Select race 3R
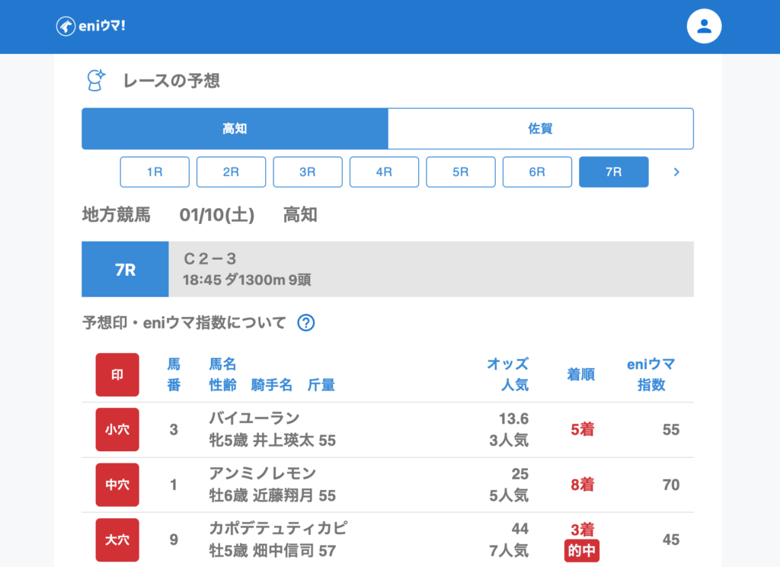The height and width of the screenshot is (567, 780). (308, 172)
